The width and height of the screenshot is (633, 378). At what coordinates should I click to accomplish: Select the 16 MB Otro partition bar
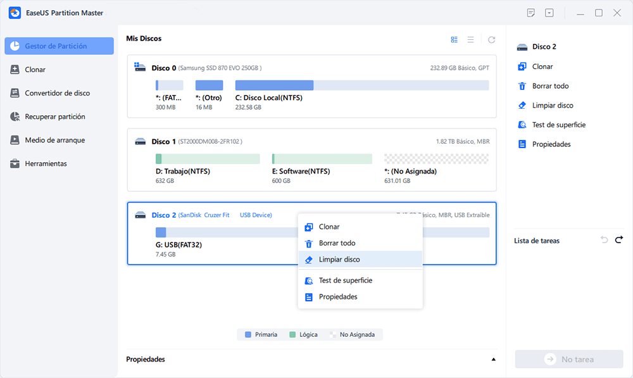(209, 85)
